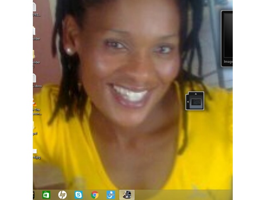Click the Image label under the thumbnail
Viewport: 266px width, 200px height.
[228, 62]
